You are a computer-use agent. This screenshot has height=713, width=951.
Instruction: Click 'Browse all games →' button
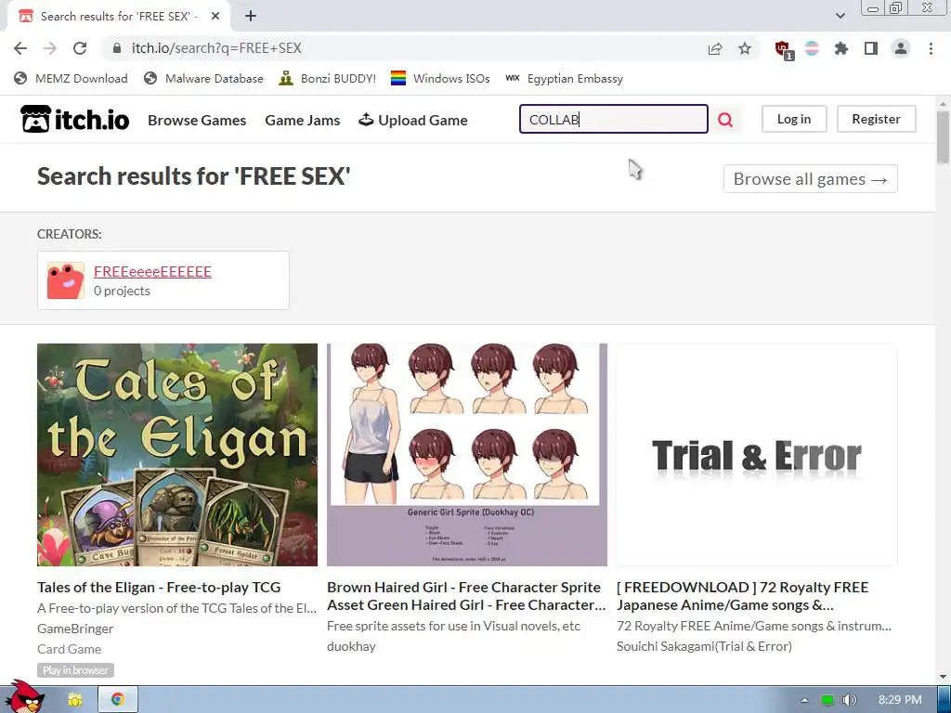(810, 179)
